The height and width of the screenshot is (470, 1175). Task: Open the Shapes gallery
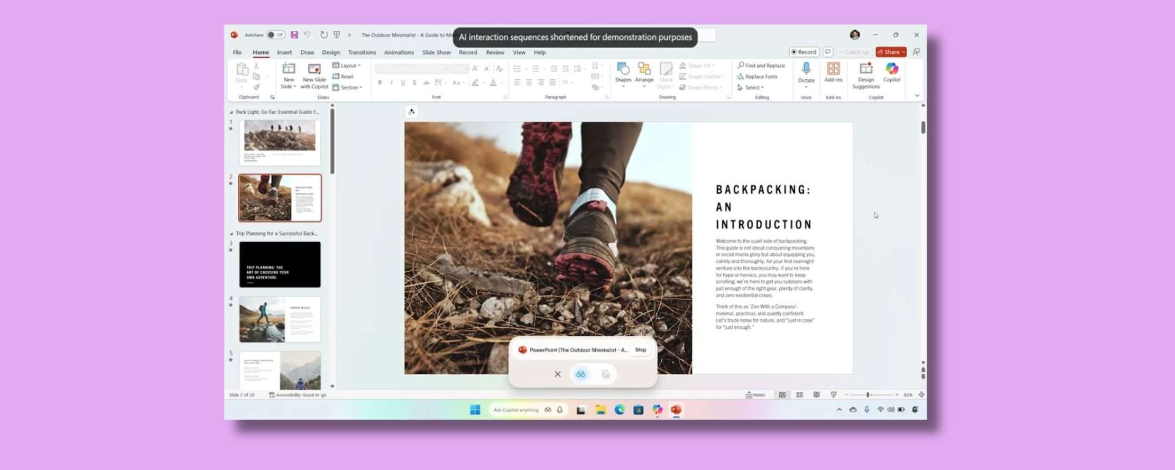pyautogui.click(x=623, y=73)
